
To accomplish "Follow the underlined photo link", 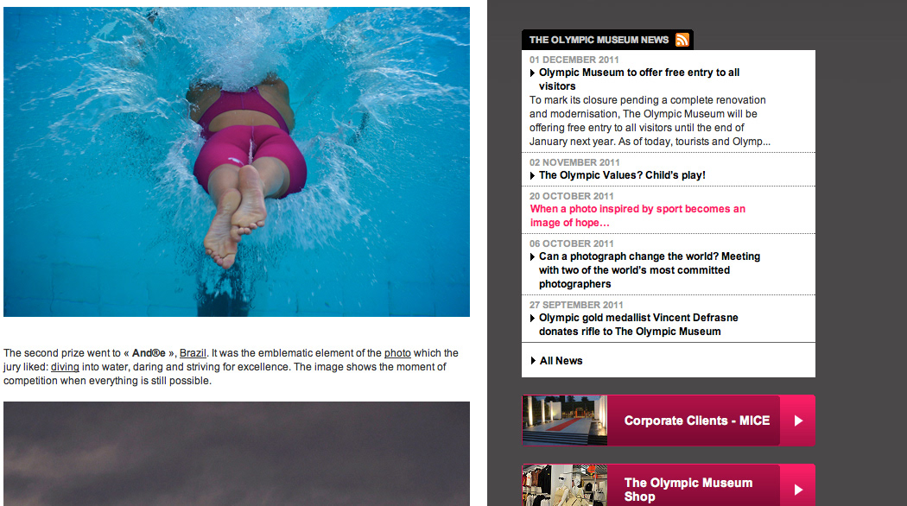I will (x=397, y=353).
